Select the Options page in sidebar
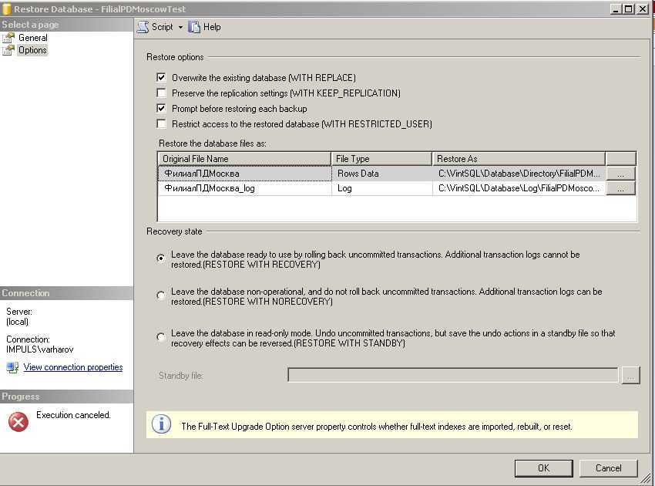This screenshot has width=655, height=486. (x=32, y=50)
